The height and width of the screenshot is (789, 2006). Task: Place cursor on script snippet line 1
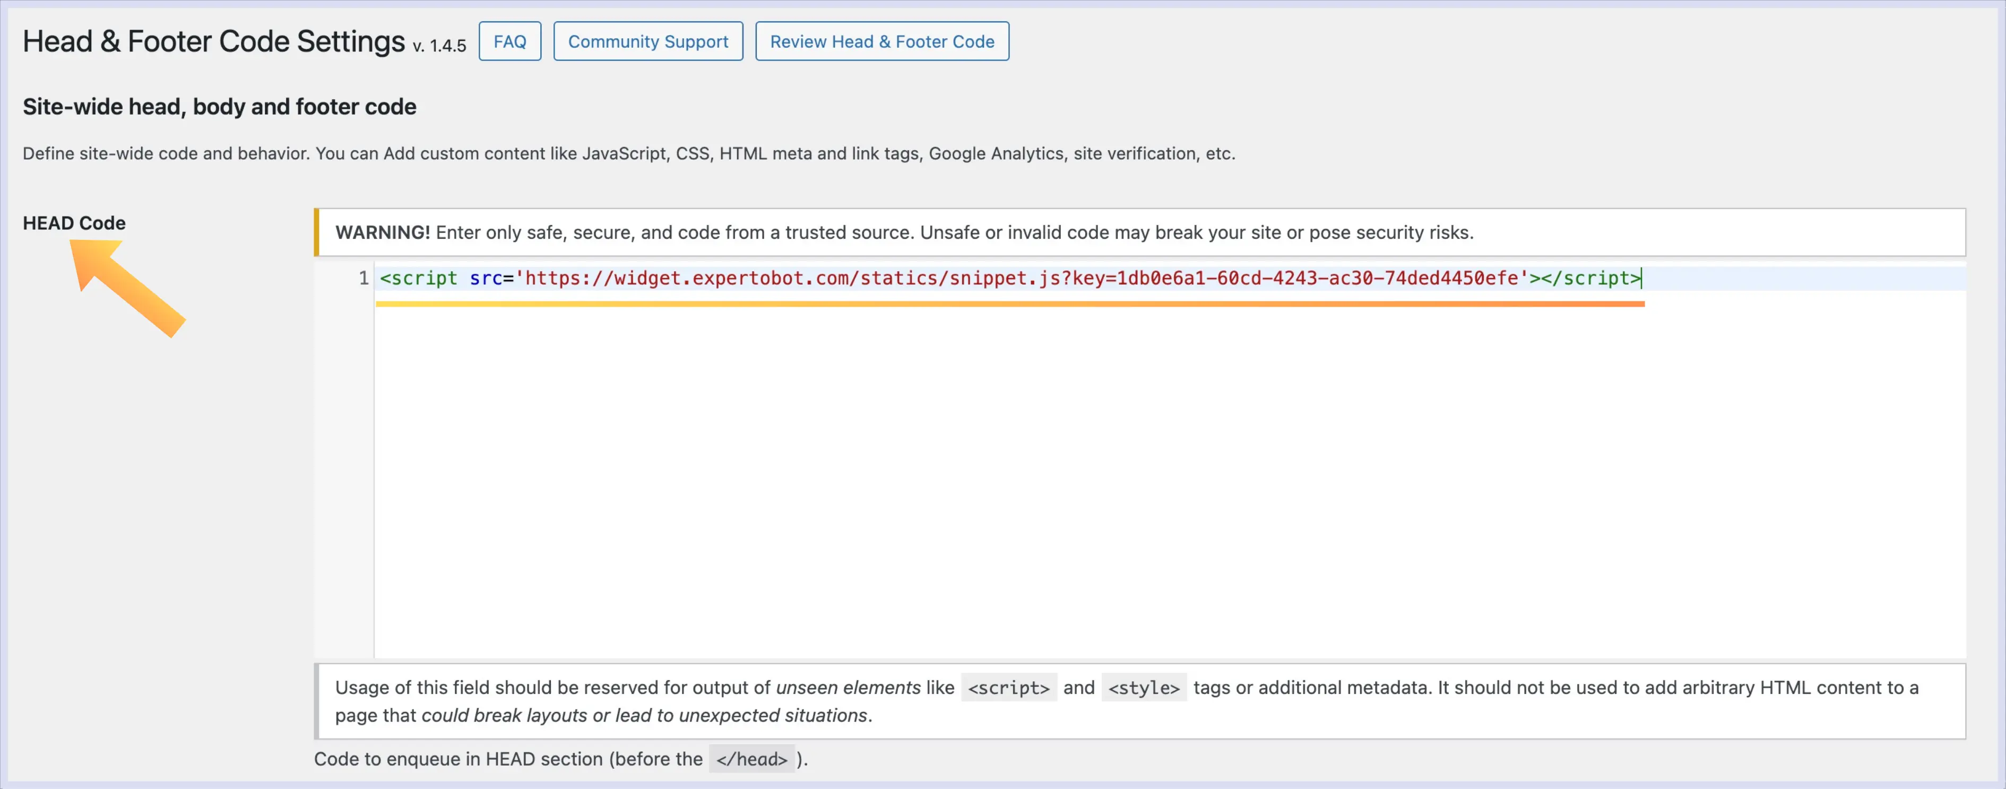[1010, 278]
